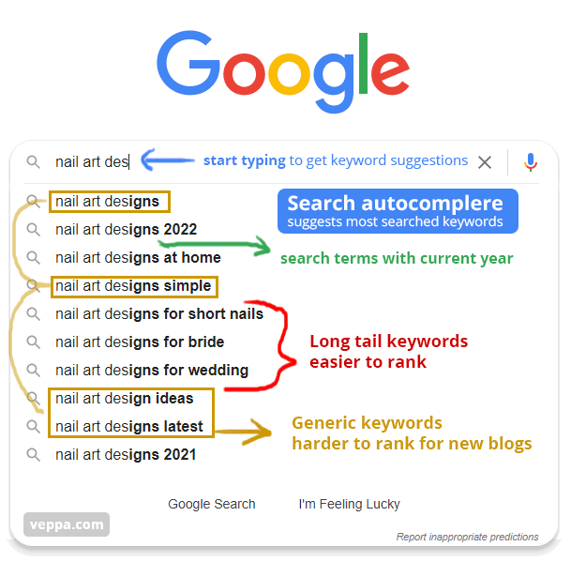Click the magnifier icon in the search bar
Viewport: 571px width, 562px height.
point(34,161)
